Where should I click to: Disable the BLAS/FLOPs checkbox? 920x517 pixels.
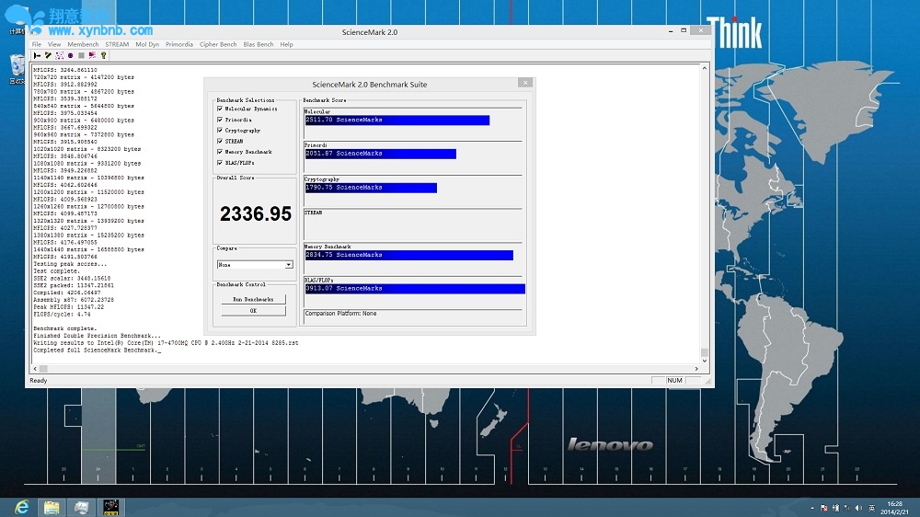220,163
